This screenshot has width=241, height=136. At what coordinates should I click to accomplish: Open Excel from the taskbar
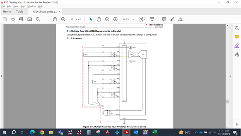[155, 132]
